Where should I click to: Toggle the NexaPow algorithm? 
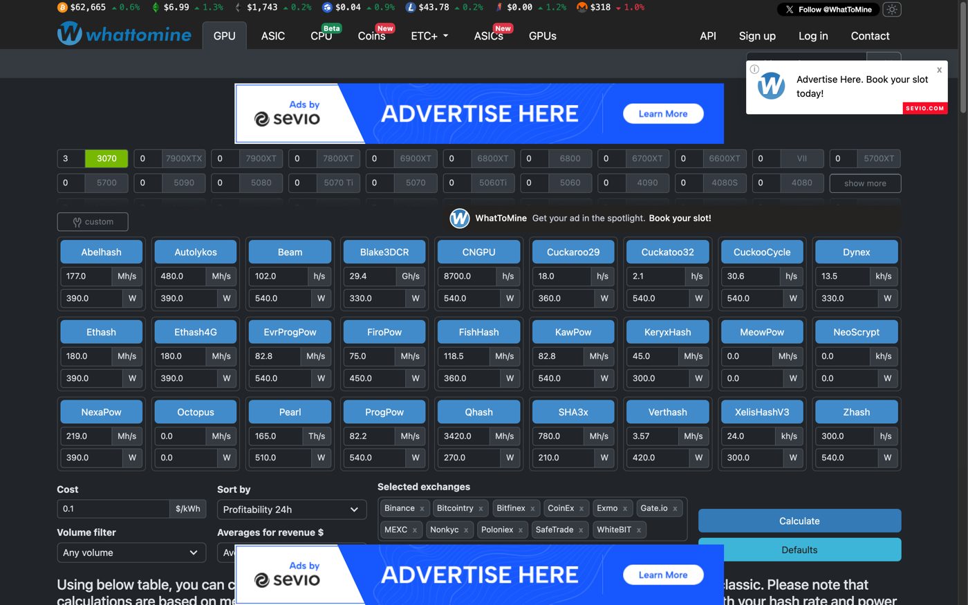101,412
